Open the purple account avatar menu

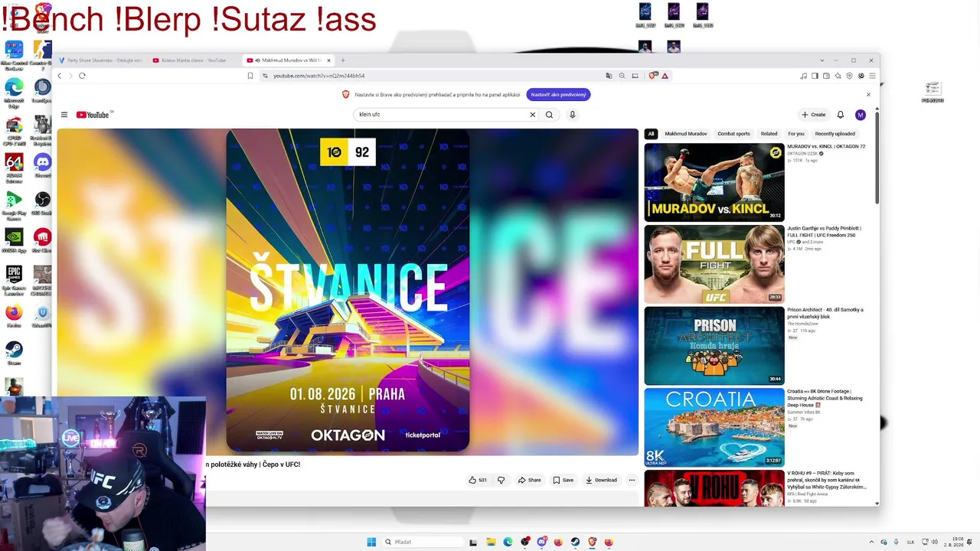[x=861, y=115]
